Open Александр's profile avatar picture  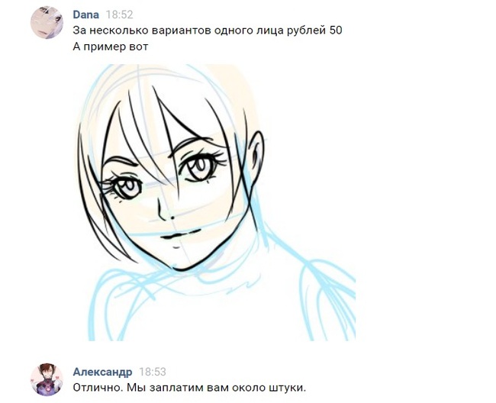[47, 379]
